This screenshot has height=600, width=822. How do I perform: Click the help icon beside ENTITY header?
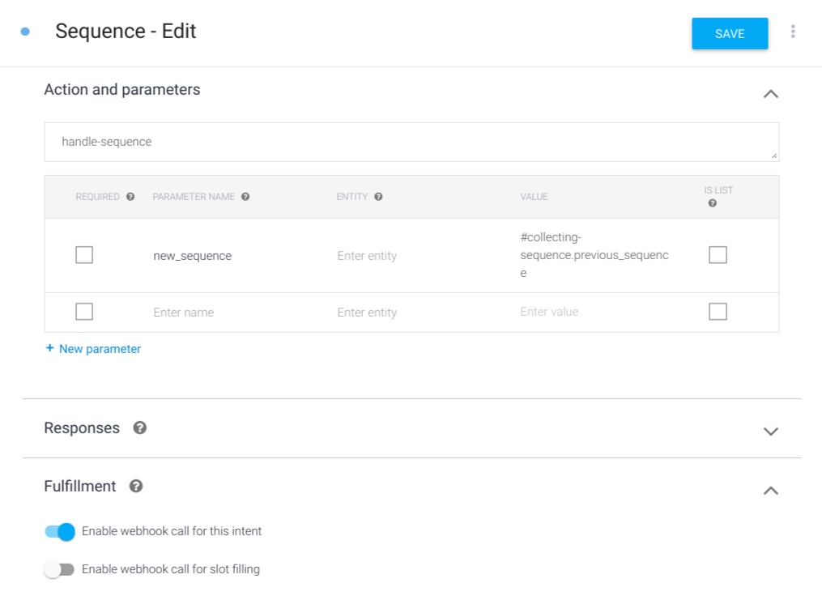(378, 197)
